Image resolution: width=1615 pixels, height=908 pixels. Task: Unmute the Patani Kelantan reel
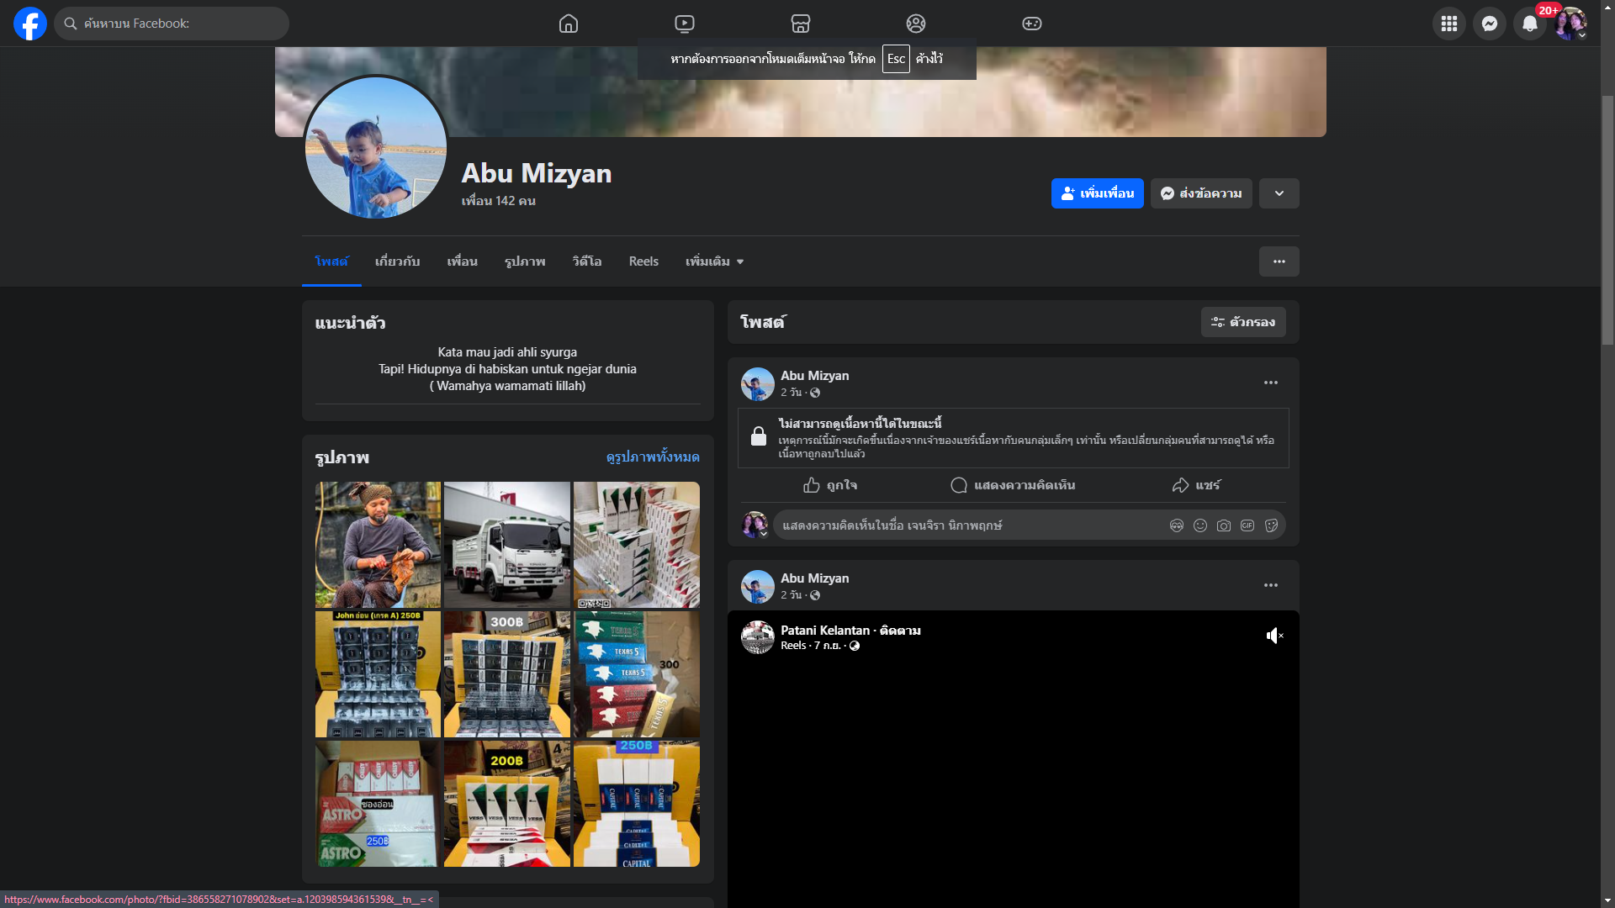pyautogui.click(x=1274, y=636)
